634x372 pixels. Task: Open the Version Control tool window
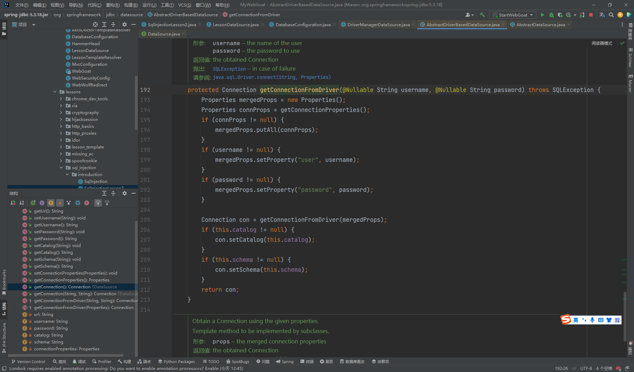28,361
